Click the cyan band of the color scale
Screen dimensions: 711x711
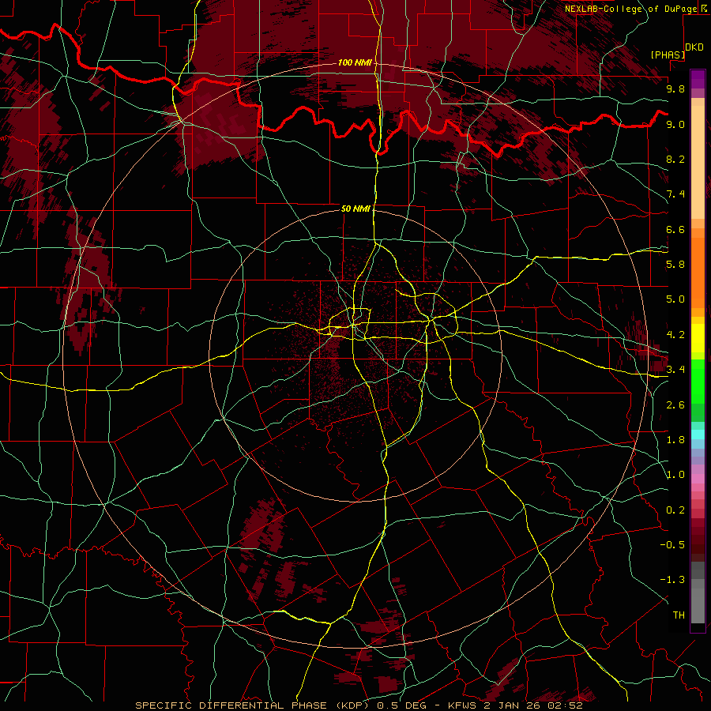(x=698, y=434)
